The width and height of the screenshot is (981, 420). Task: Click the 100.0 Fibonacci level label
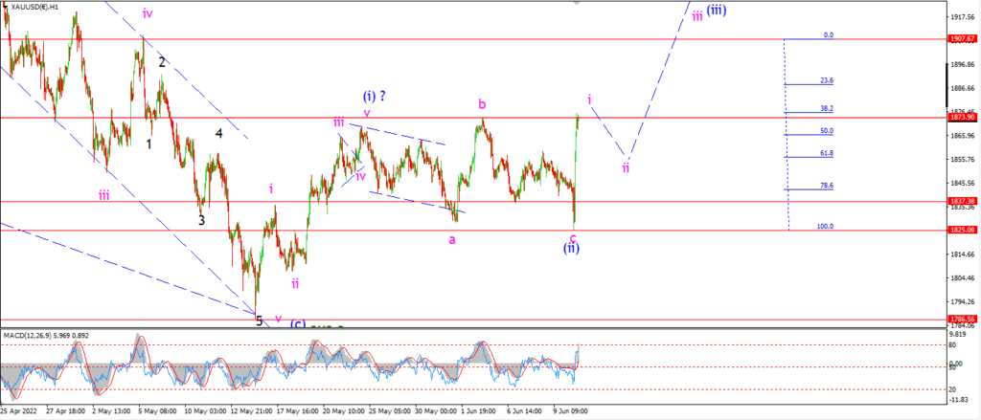click(x=825, y=226)
